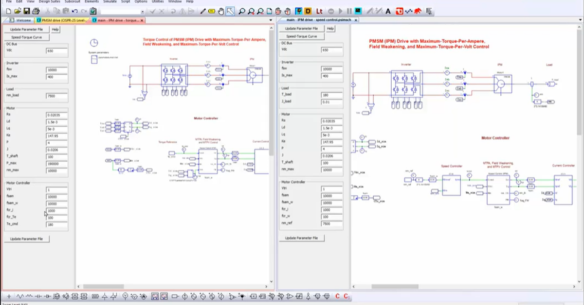This screenshot has height=305, width=584.
Task: Select the voltage probe element
Action: (x=126, y=297)
